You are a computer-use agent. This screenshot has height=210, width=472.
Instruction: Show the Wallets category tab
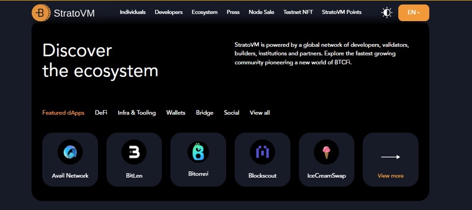tap(176, 113)
